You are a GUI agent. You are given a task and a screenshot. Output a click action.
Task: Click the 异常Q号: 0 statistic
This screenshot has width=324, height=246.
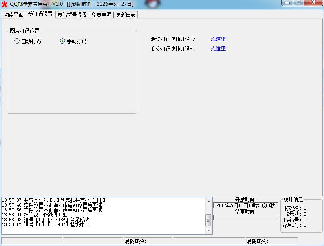[x=294, y=225]
